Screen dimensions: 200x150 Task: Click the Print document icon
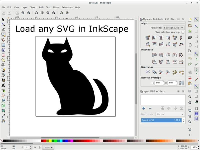pyautogui.click(x=190, y=37)
